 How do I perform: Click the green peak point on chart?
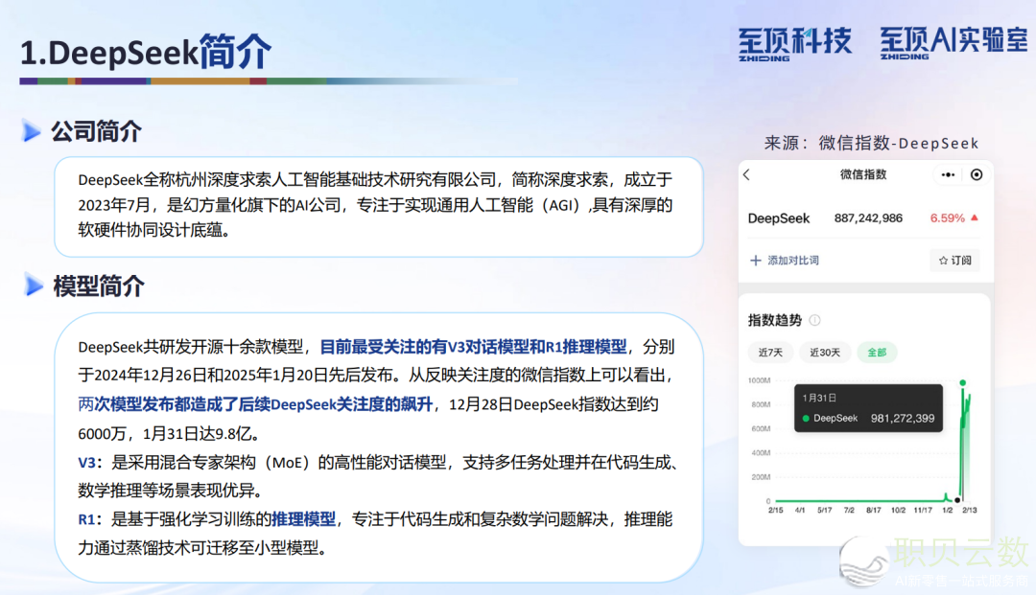[x=963, y=382]
